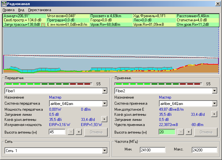Click the Худ.Френель=8,1F1 value
The height and width of the screenshot is (160, 222).
[x=149, y=16]
